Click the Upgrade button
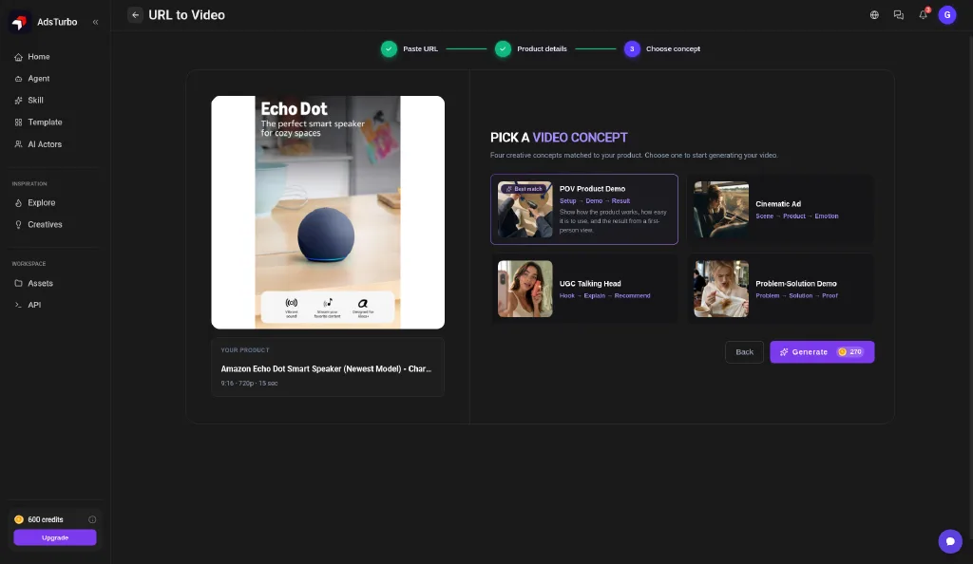973x564 pixels. (55, 537)
